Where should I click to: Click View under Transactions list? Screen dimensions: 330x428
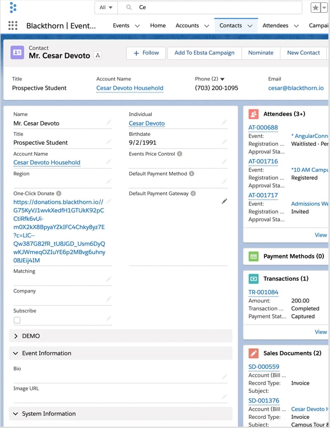pos(321,332)
